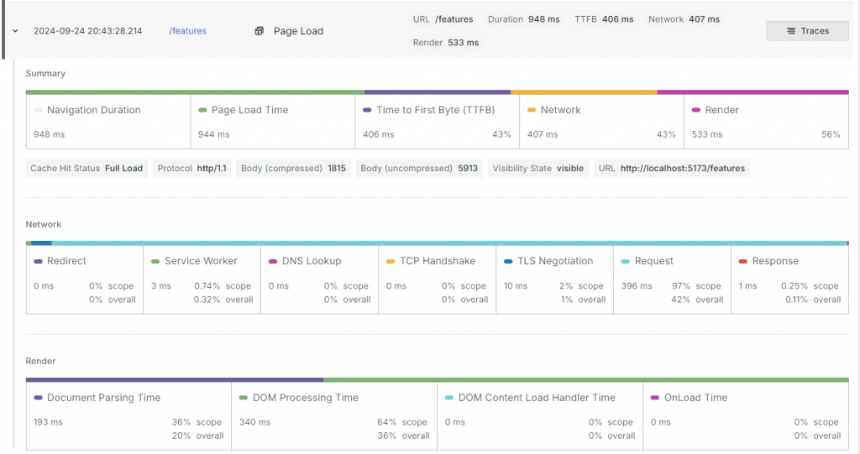This screenshot has width=860, height=454.
Task: Click the Request 396 ms value
Action: coord(637,286)
